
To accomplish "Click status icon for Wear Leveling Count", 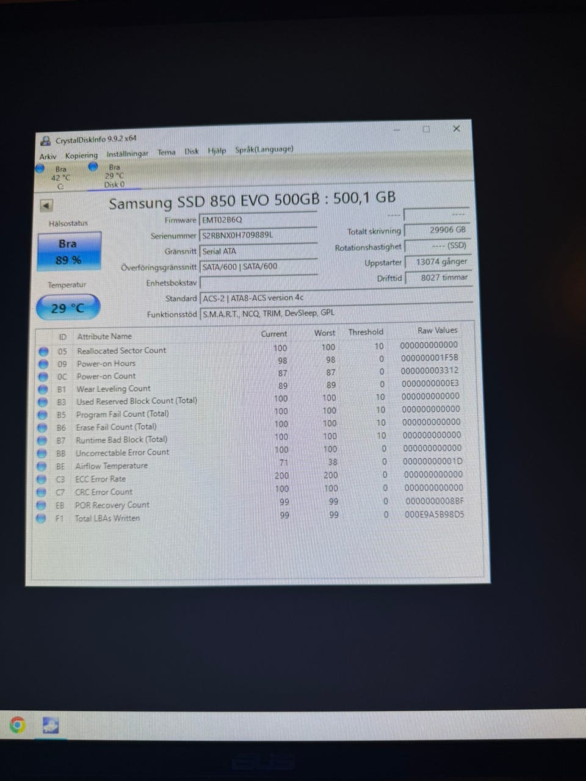I will (43, 389).
